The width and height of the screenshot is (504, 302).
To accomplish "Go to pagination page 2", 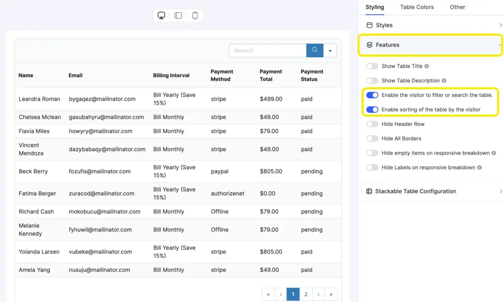I will [306, 294].
